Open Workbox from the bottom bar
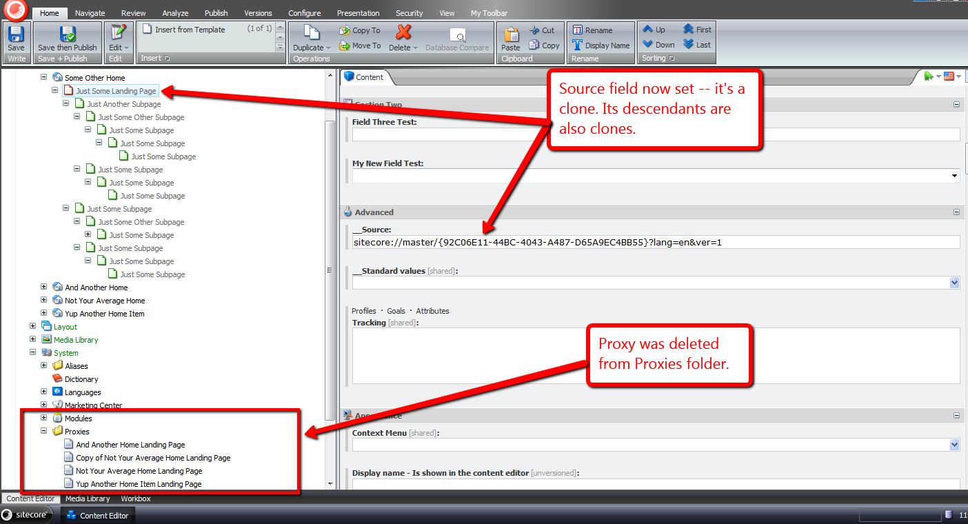The image size is (968, 524). tap(136, 498)
